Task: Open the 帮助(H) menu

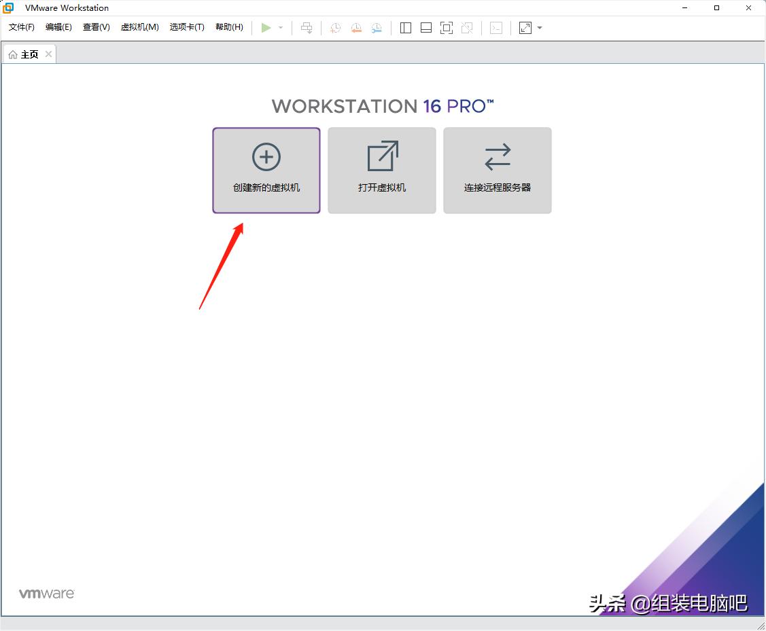Action: [x=229, y=27]
